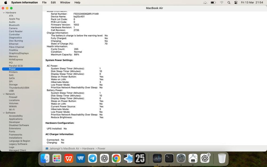Viewport: 267px width, 167px height.
Task: Collapse the Software section
Action: pyautogui.click(x=4, y=113)
